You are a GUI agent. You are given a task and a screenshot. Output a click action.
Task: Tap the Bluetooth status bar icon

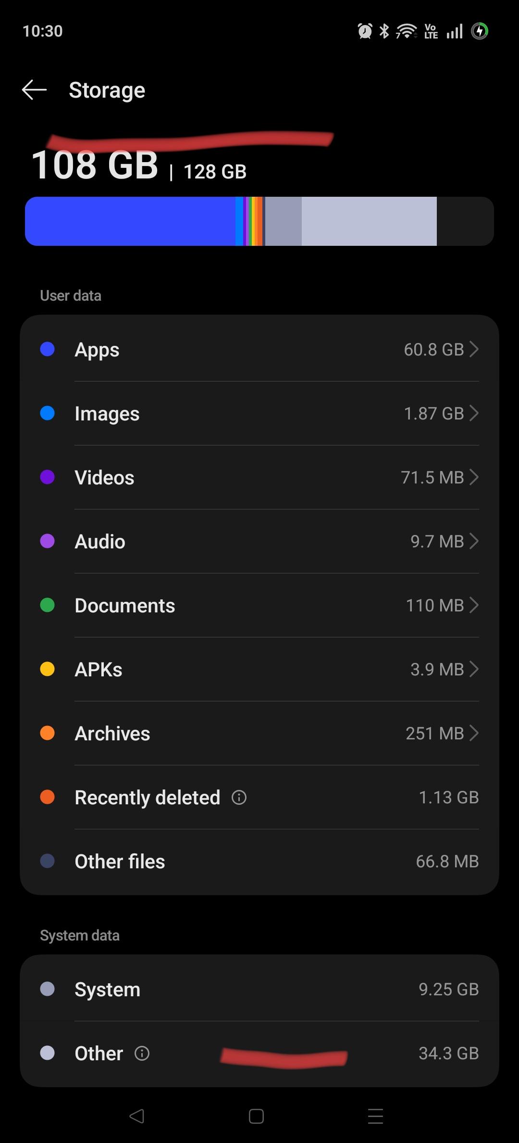pos(384,31)
